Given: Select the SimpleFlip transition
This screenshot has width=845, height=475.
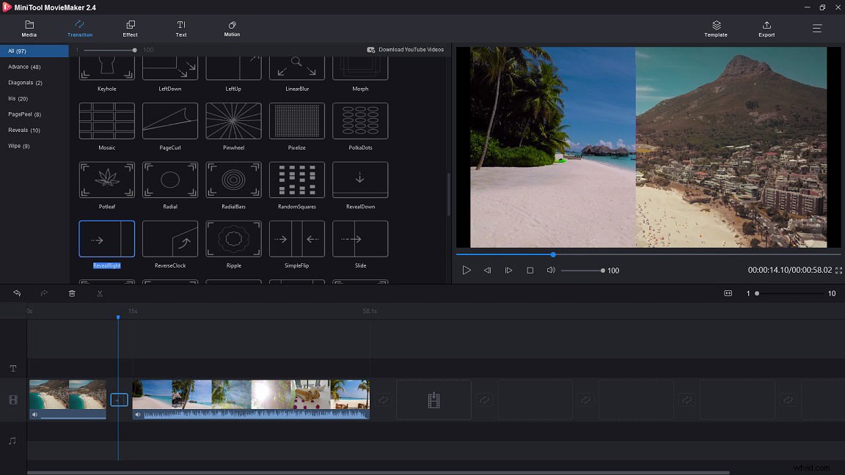Looking at the screenshot, I should [x=296, y=238].
